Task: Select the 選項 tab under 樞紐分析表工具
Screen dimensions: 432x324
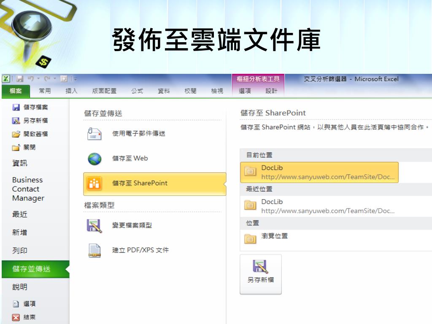Action: pos(245,91)
